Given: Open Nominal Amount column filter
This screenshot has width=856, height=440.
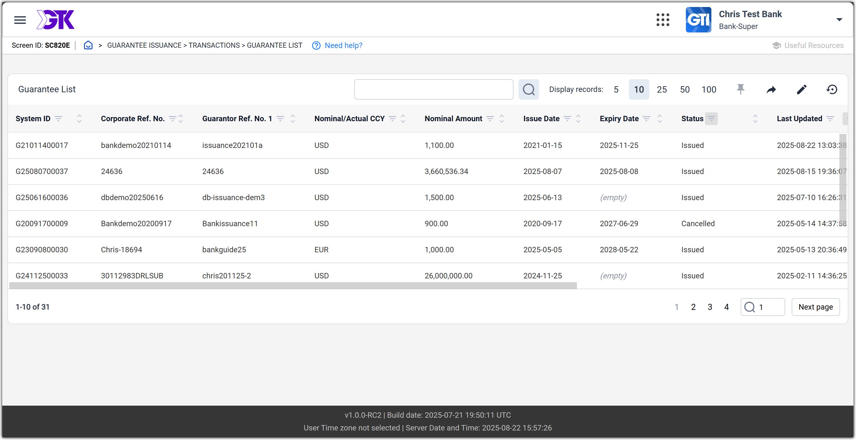Looking at the screenshot, I should coord(490,119).
